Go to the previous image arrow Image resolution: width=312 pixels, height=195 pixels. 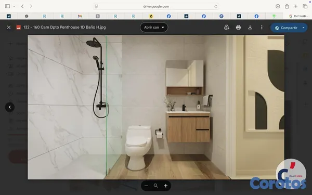(10, 107)
